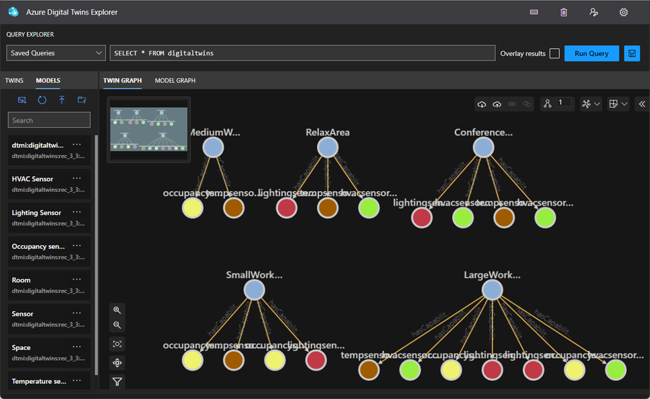Select green hvacsensor node under RelaxArea
This screenshot has width=650, height=399.
369,208
